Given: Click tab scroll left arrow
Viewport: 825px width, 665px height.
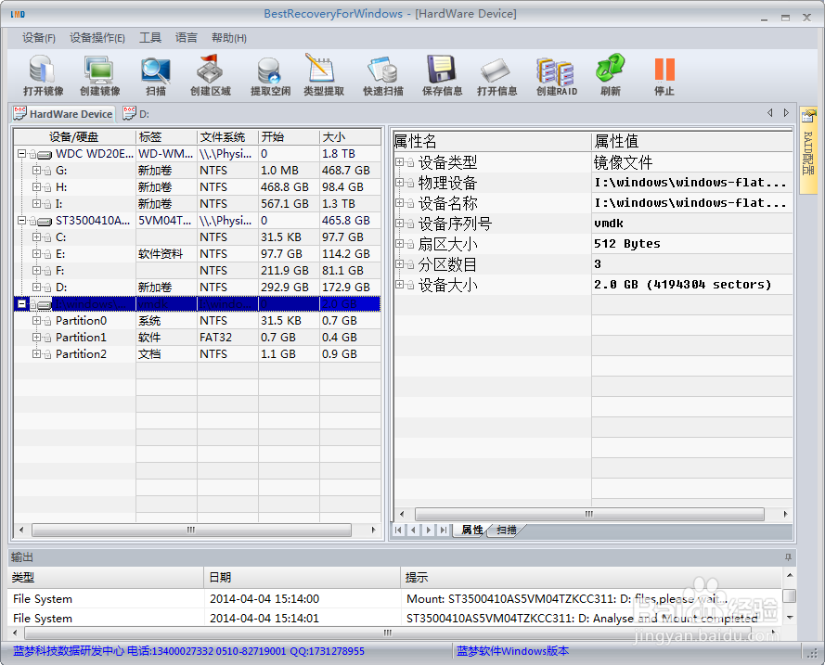Looking at the screenshot, I should click(x=770, y=113).
